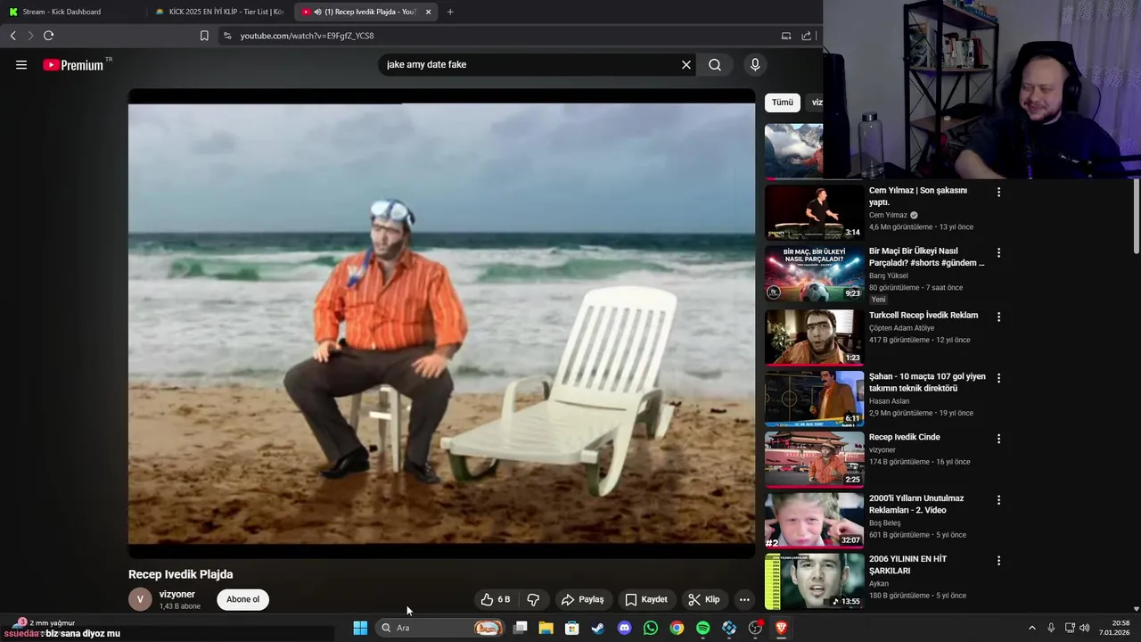Open Google Chrome from taskbar
This screenshot has width=1141, height=642.
[x=677, y=628]
